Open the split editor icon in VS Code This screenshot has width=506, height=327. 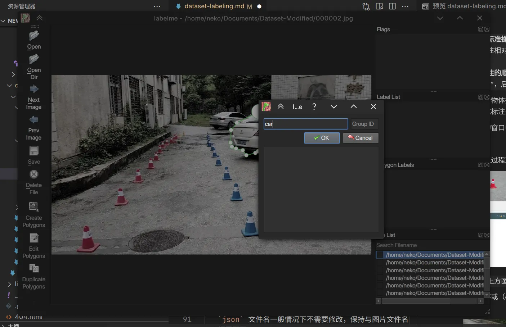pyautogui.click(x=392, y=6)
